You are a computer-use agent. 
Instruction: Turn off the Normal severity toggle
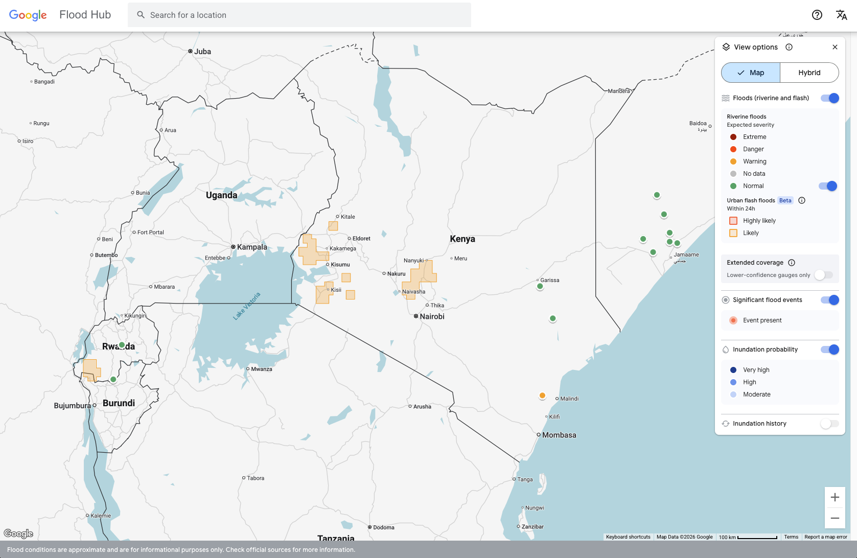tap(827, 186)
